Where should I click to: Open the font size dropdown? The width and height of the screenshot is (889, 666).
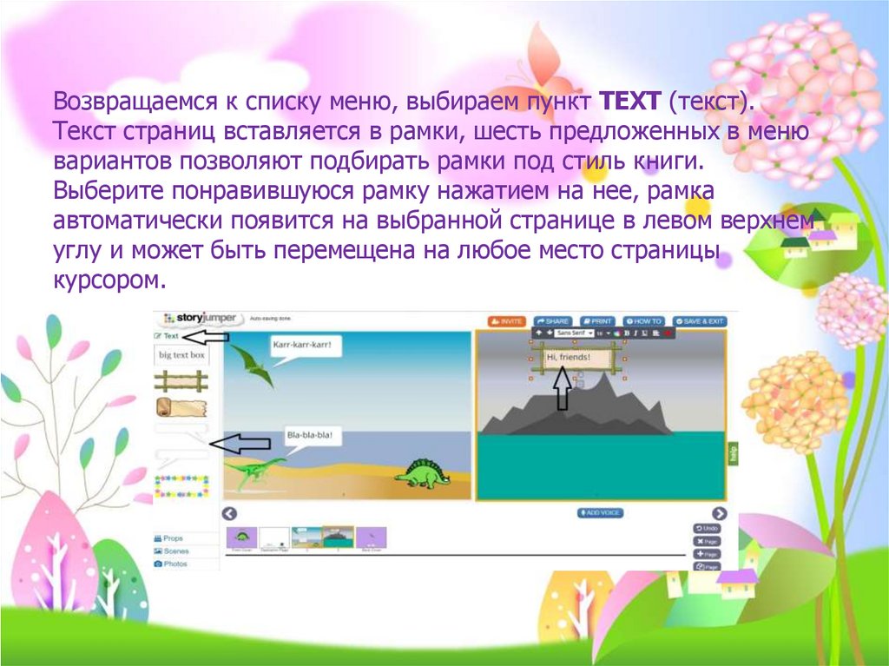pos(604,333)
